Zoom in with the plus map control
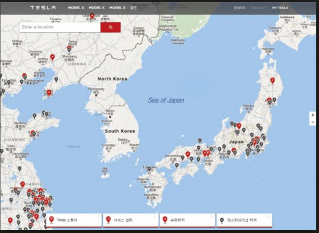This screenshot has width=319, height=233. coord(313,115)
